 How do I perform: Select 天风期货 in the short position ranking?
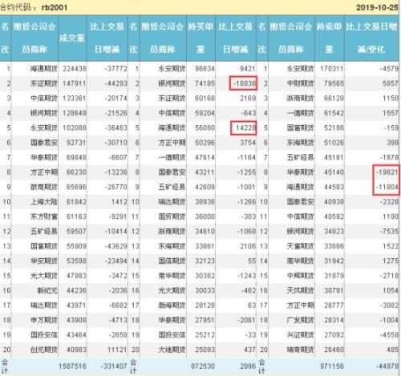click(301, 290)
